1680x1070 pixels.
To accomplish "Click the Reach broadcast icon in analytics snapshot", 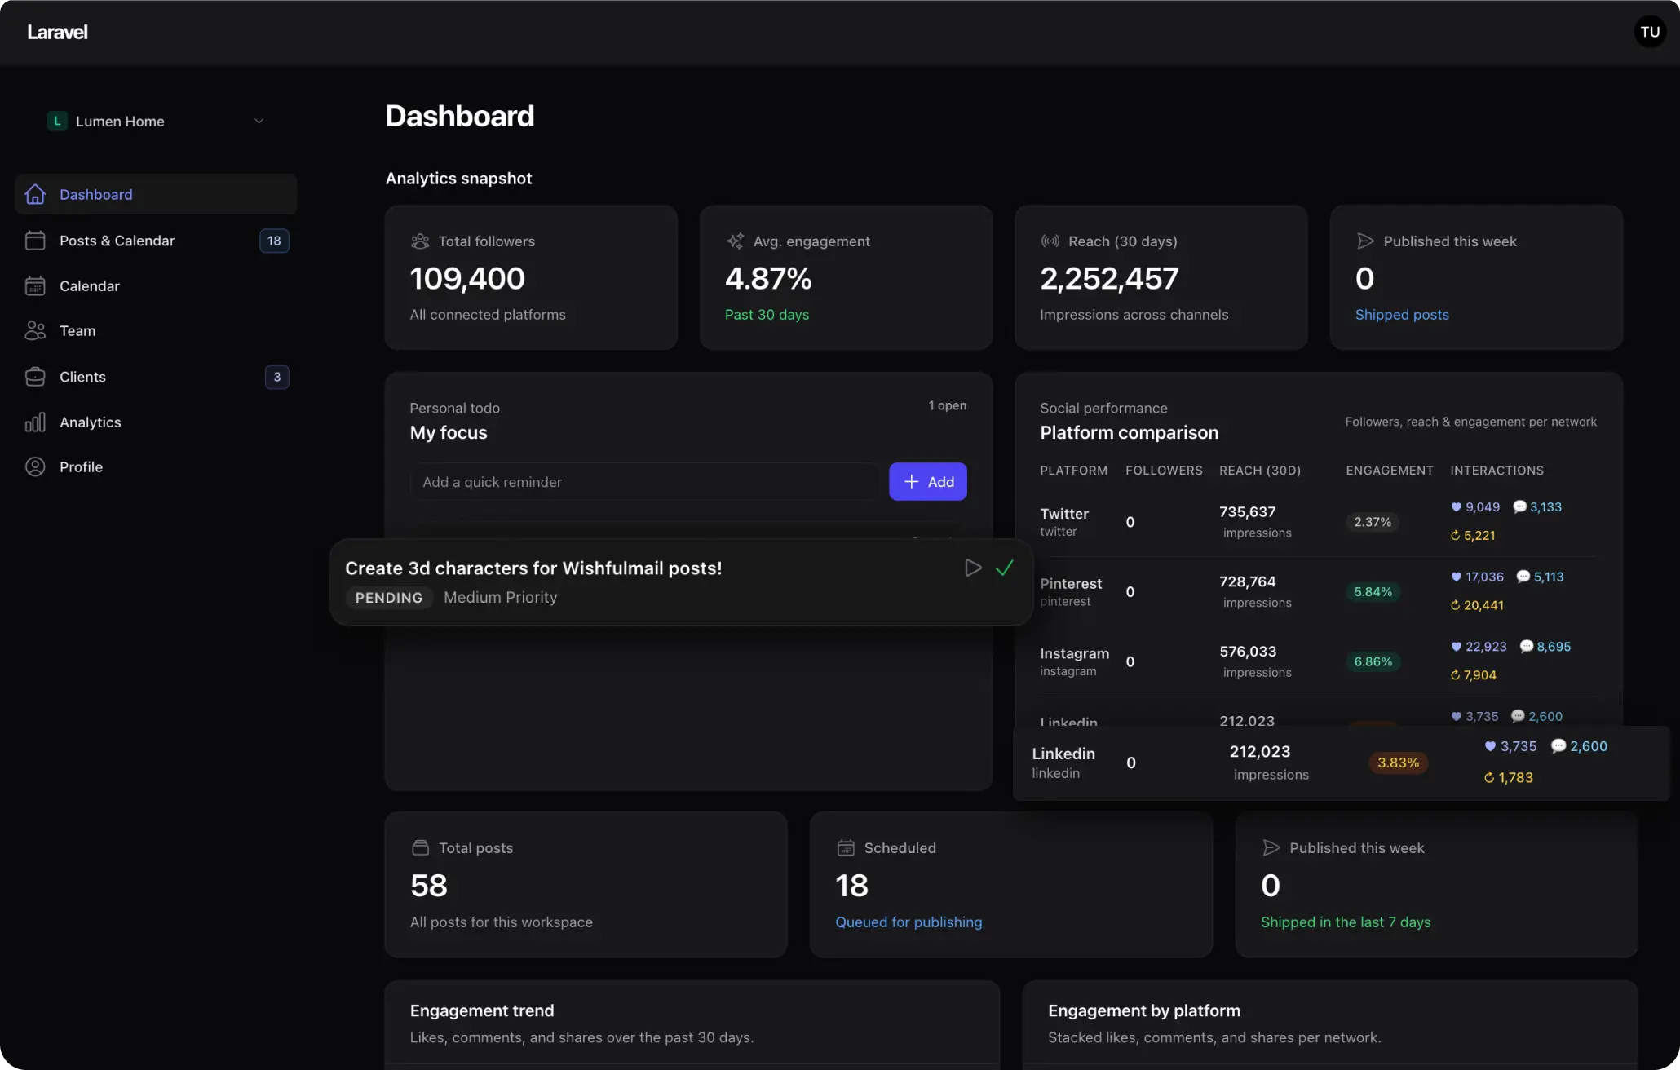I will tap(1050, 241).
